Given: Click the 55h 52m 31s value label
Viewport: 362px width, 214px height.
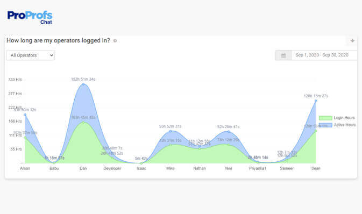Looking at the screenshot, I should (171, 126).
